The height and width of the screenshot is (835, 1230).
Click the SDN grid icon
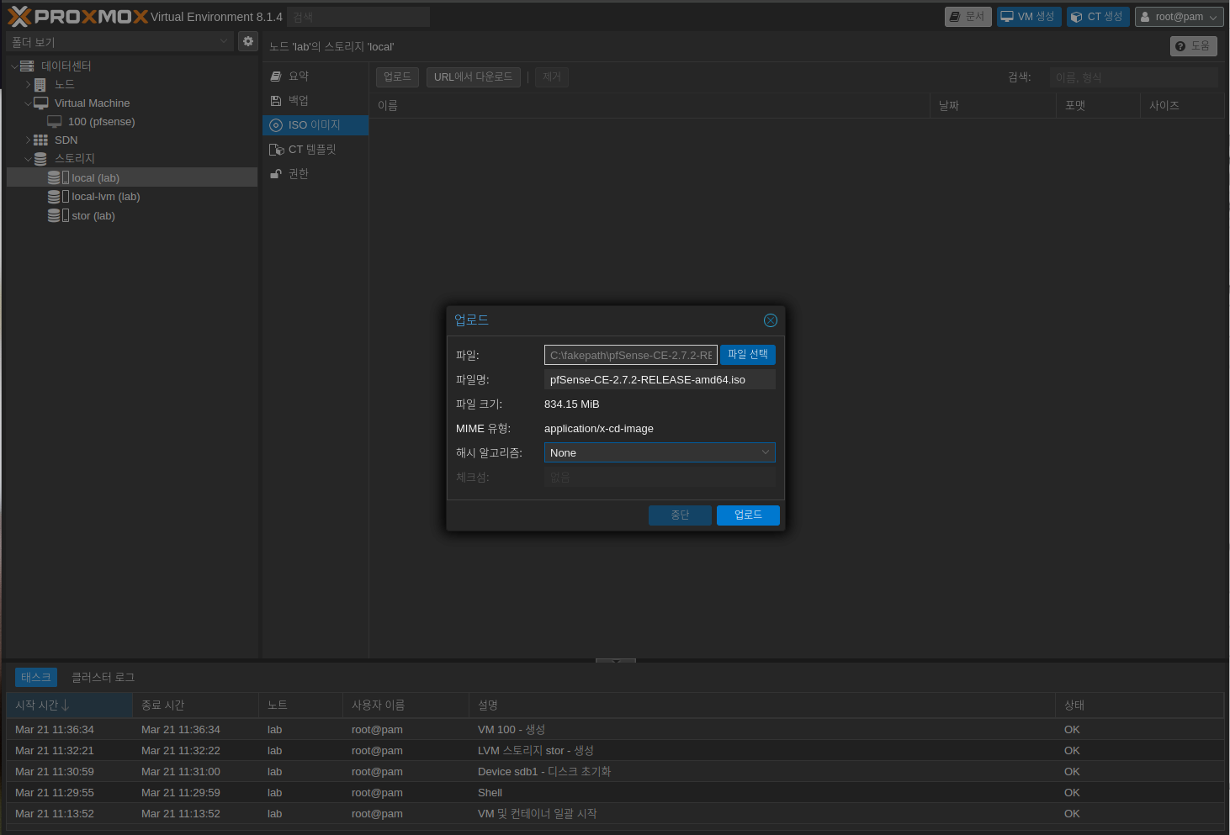40,140
